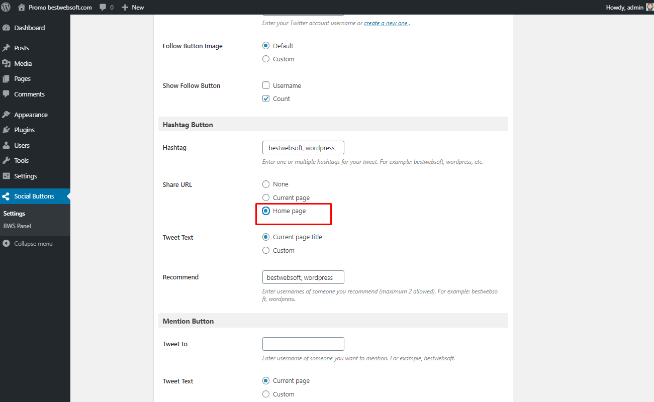The width and height of the screenshot is (654, 402).
Task: Select Custom follow button image
Action: point(266,59)
